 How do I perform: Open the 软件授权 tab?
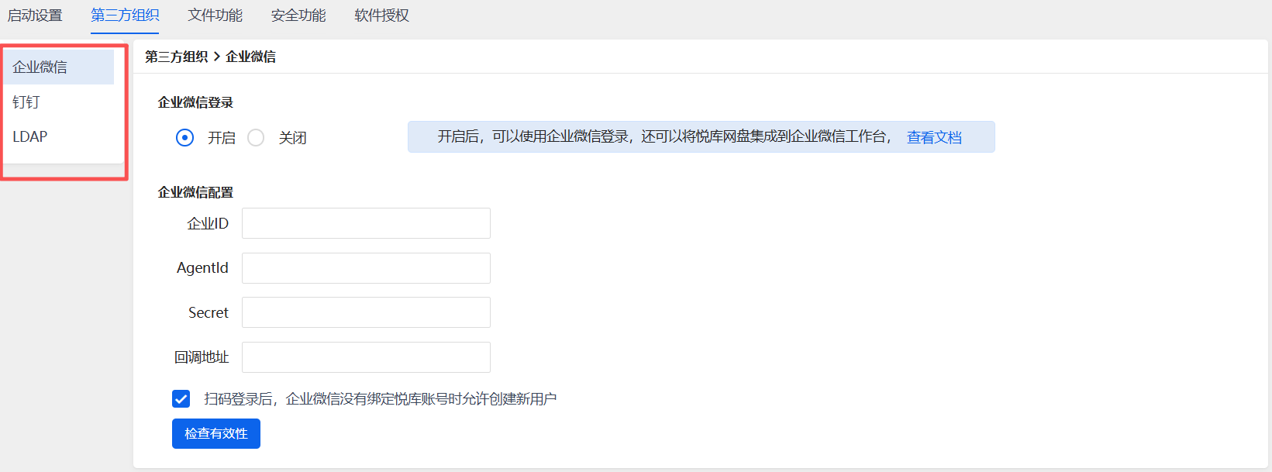381,16
